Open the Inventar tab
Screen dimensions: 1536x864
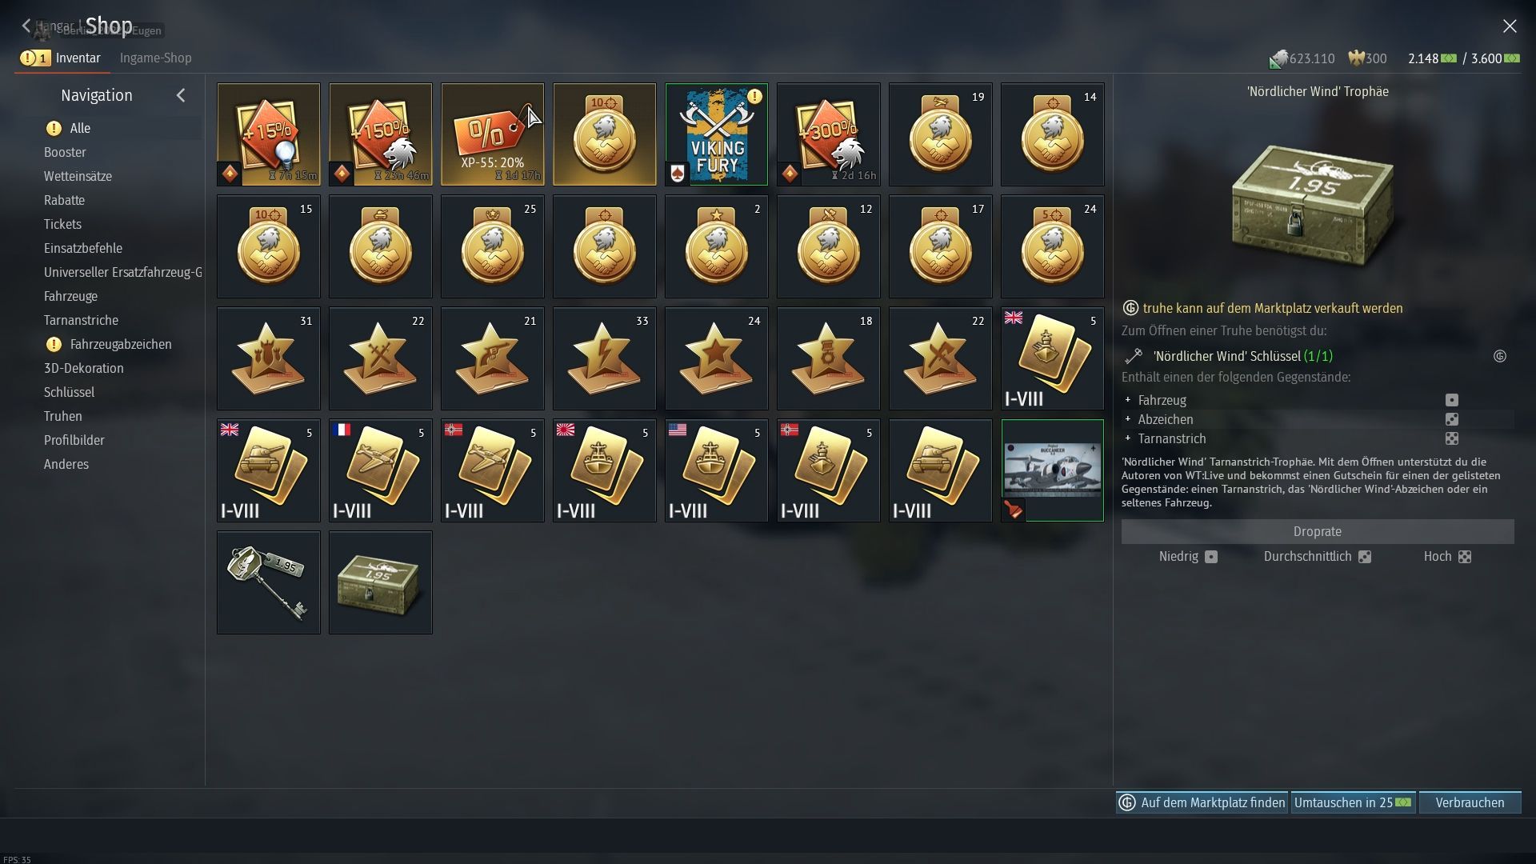[78, 58]
